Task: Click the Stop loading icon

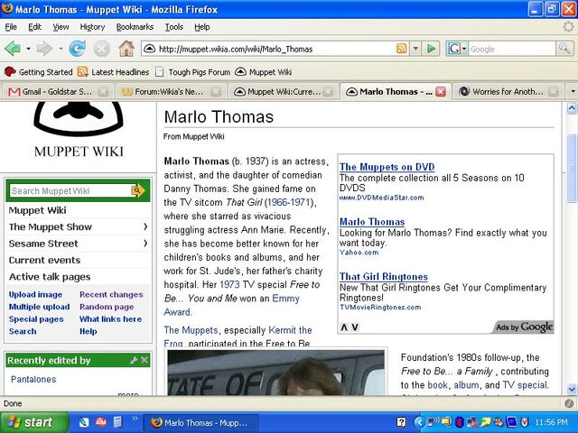Action: [x=101, y=49]
